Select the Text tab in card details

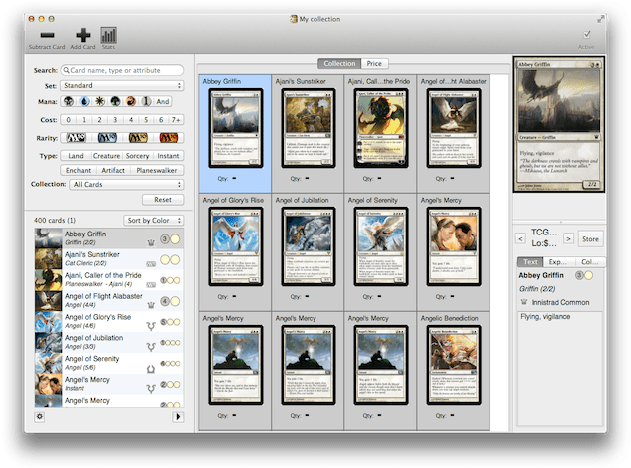pos(530,262)
